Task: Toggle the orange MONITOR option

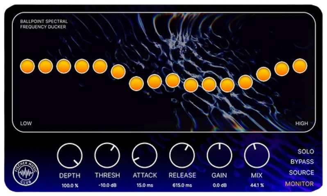Action: point(300,184)
